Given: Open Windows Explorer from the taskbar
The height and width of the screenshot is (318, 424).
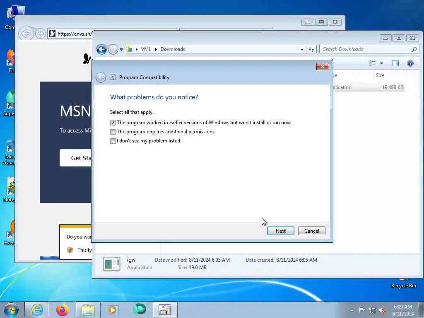Looking at the screenshot, I should [x=88, y=310].
